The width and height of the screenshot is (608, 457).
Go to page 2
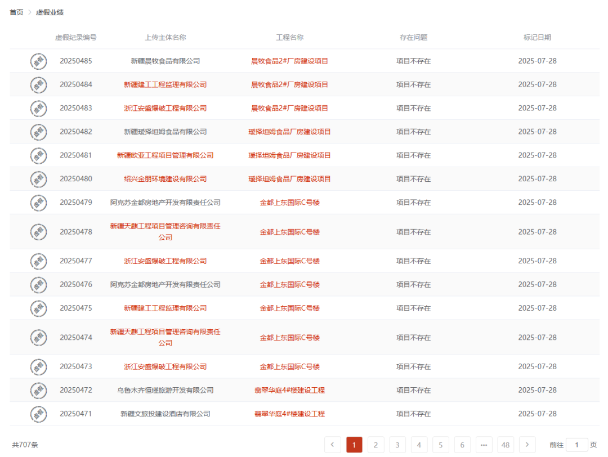(x=375, y=445)
